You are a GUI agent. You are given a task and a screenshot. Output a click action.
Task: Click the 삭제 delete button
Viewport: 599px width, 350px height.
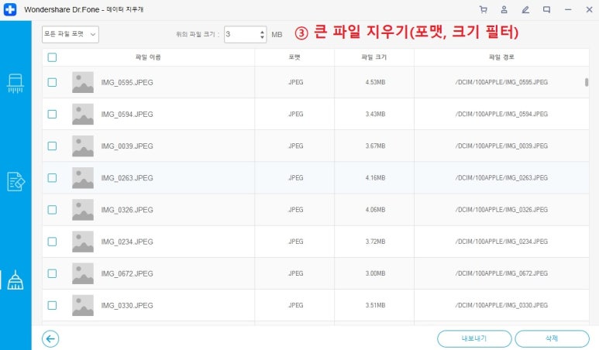pyautogui.click(x=552, y=338)
